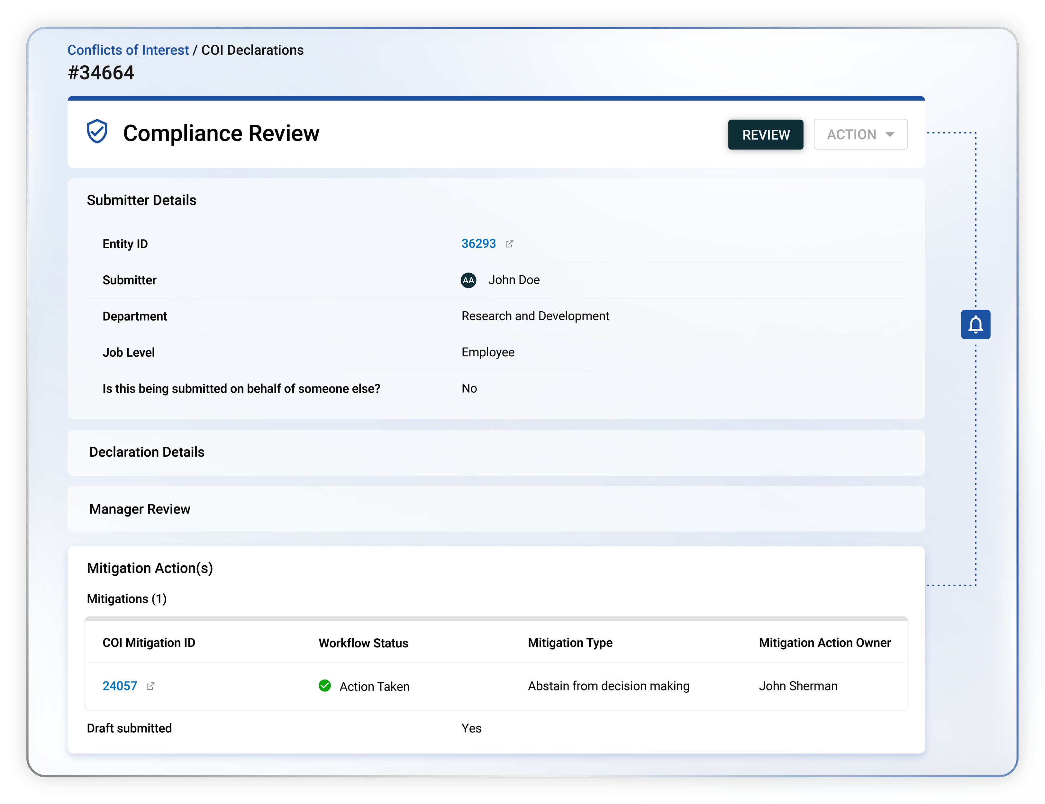
Task: Collapse the Submitter Details section header
Action: click(141, 200)
